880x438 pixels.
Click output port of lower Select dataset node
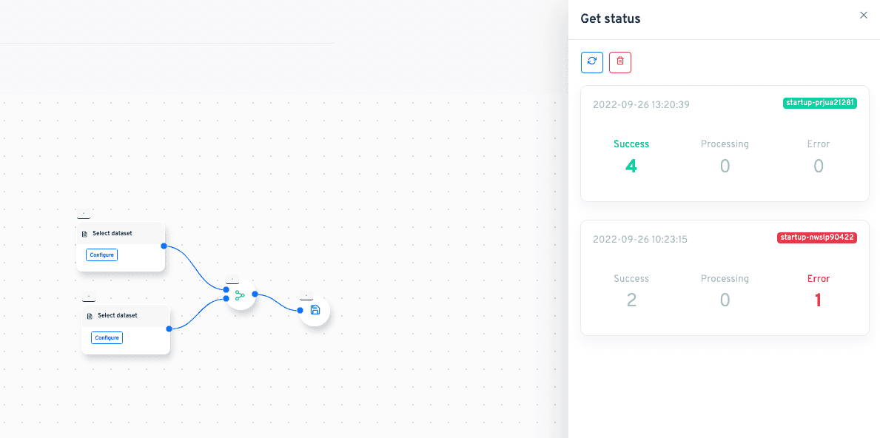[169, 328]
